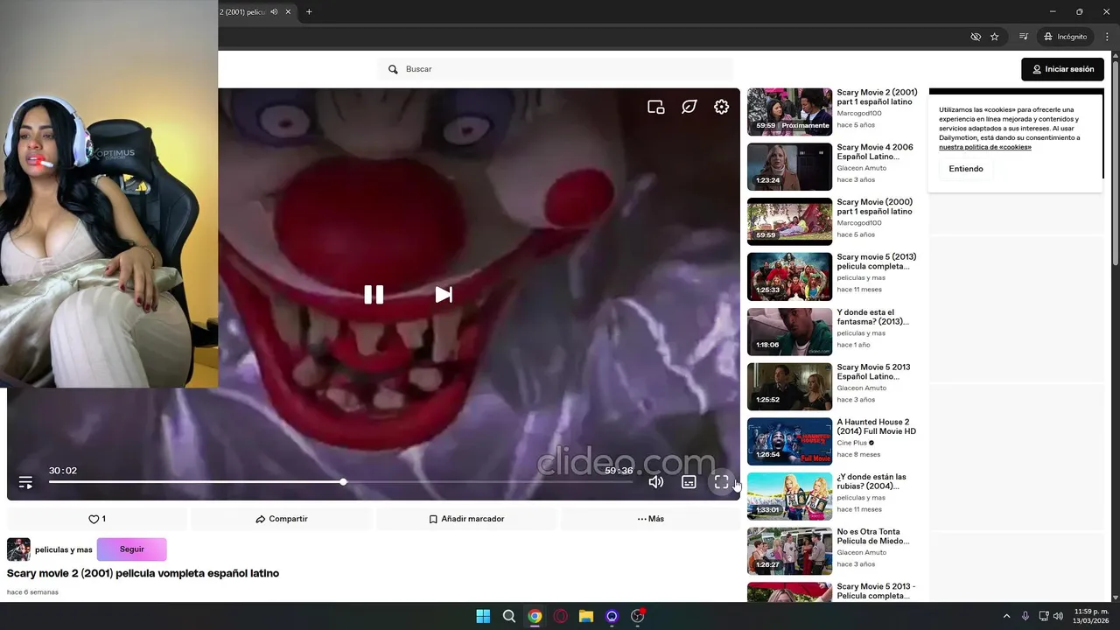
Task: Follow channel with Seguir button
Action: [132, 549]
